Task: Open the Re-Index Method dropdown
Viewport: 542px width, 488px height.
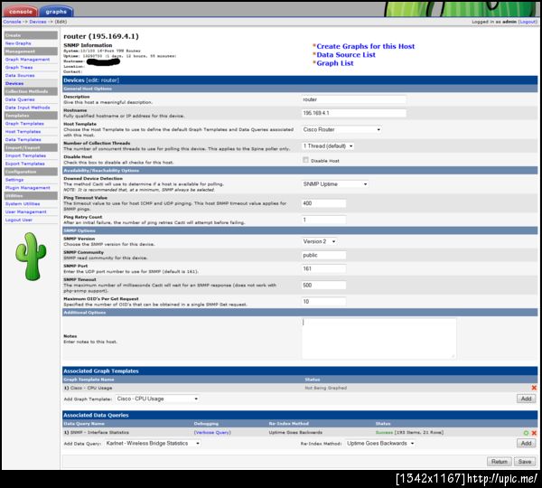Action: tap(380, 443)
